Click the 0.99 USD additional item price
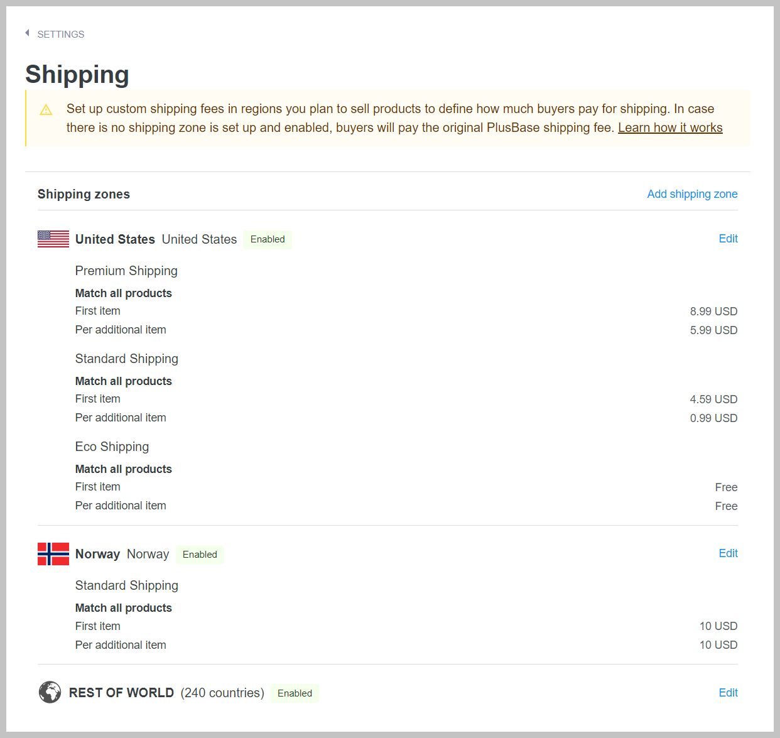 pos(713,418)
